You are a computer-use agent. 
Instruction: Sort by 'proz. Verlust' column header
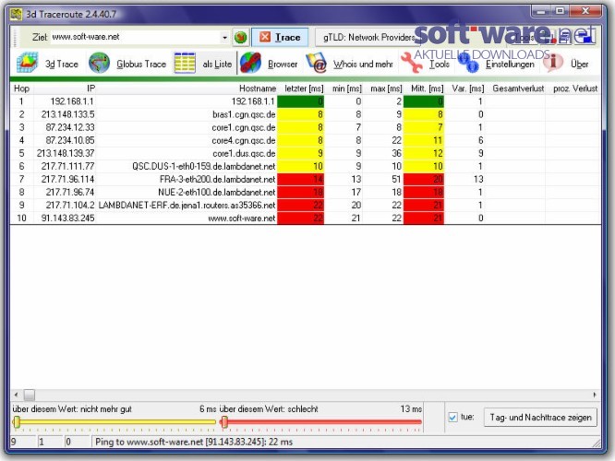click(573, 89)
